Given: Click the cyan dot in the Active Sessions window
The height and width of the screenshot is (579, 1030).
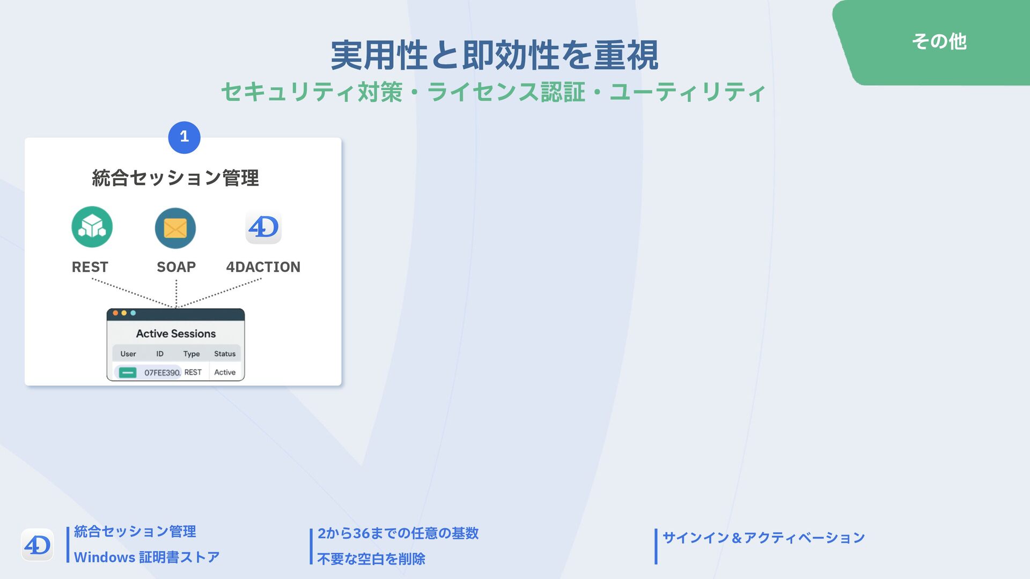Looking at the screenshot, I should click(x=133, y=313).
